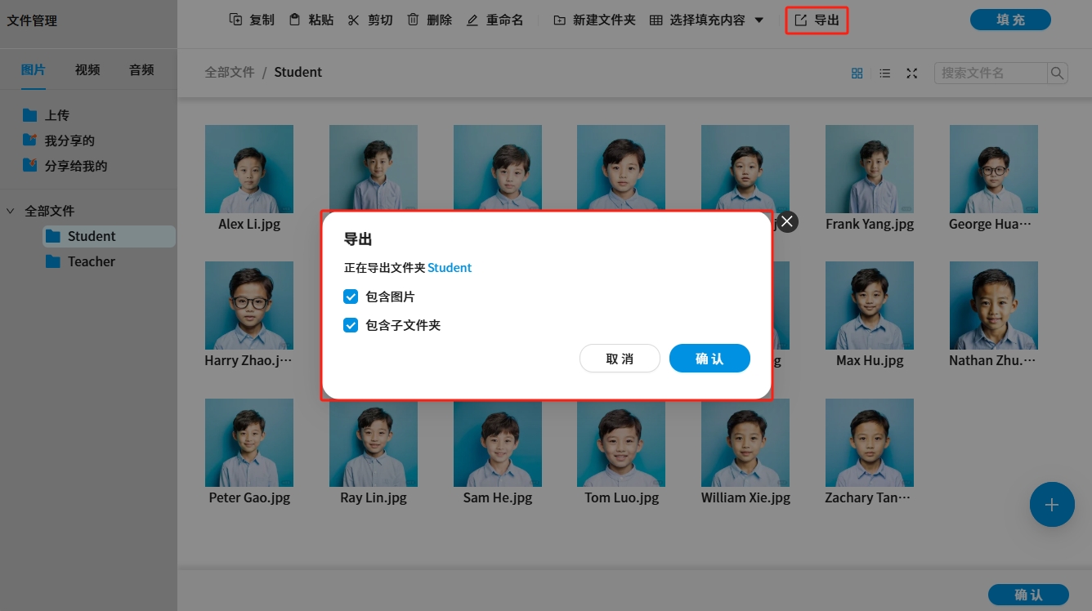
Task: Switch to the 视频 tab
Action: coord(87,69)
